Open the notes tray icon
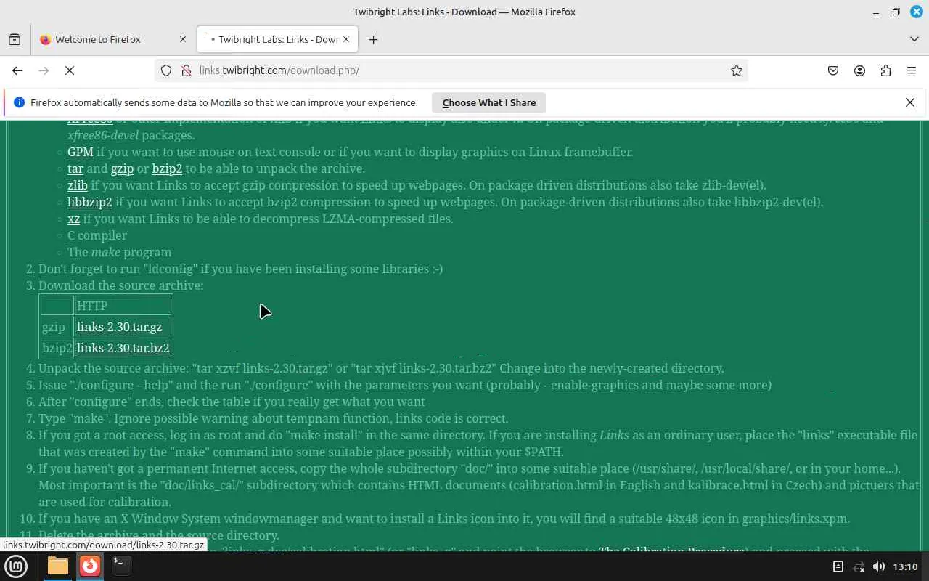Viewport: 929px width, 581px height. [x=838, y=566]
